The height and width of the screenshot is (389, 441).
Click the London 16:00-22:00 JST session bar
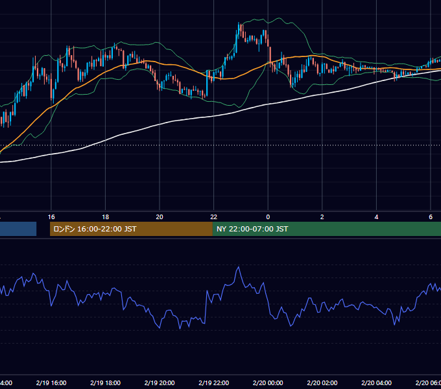[131, 229]
